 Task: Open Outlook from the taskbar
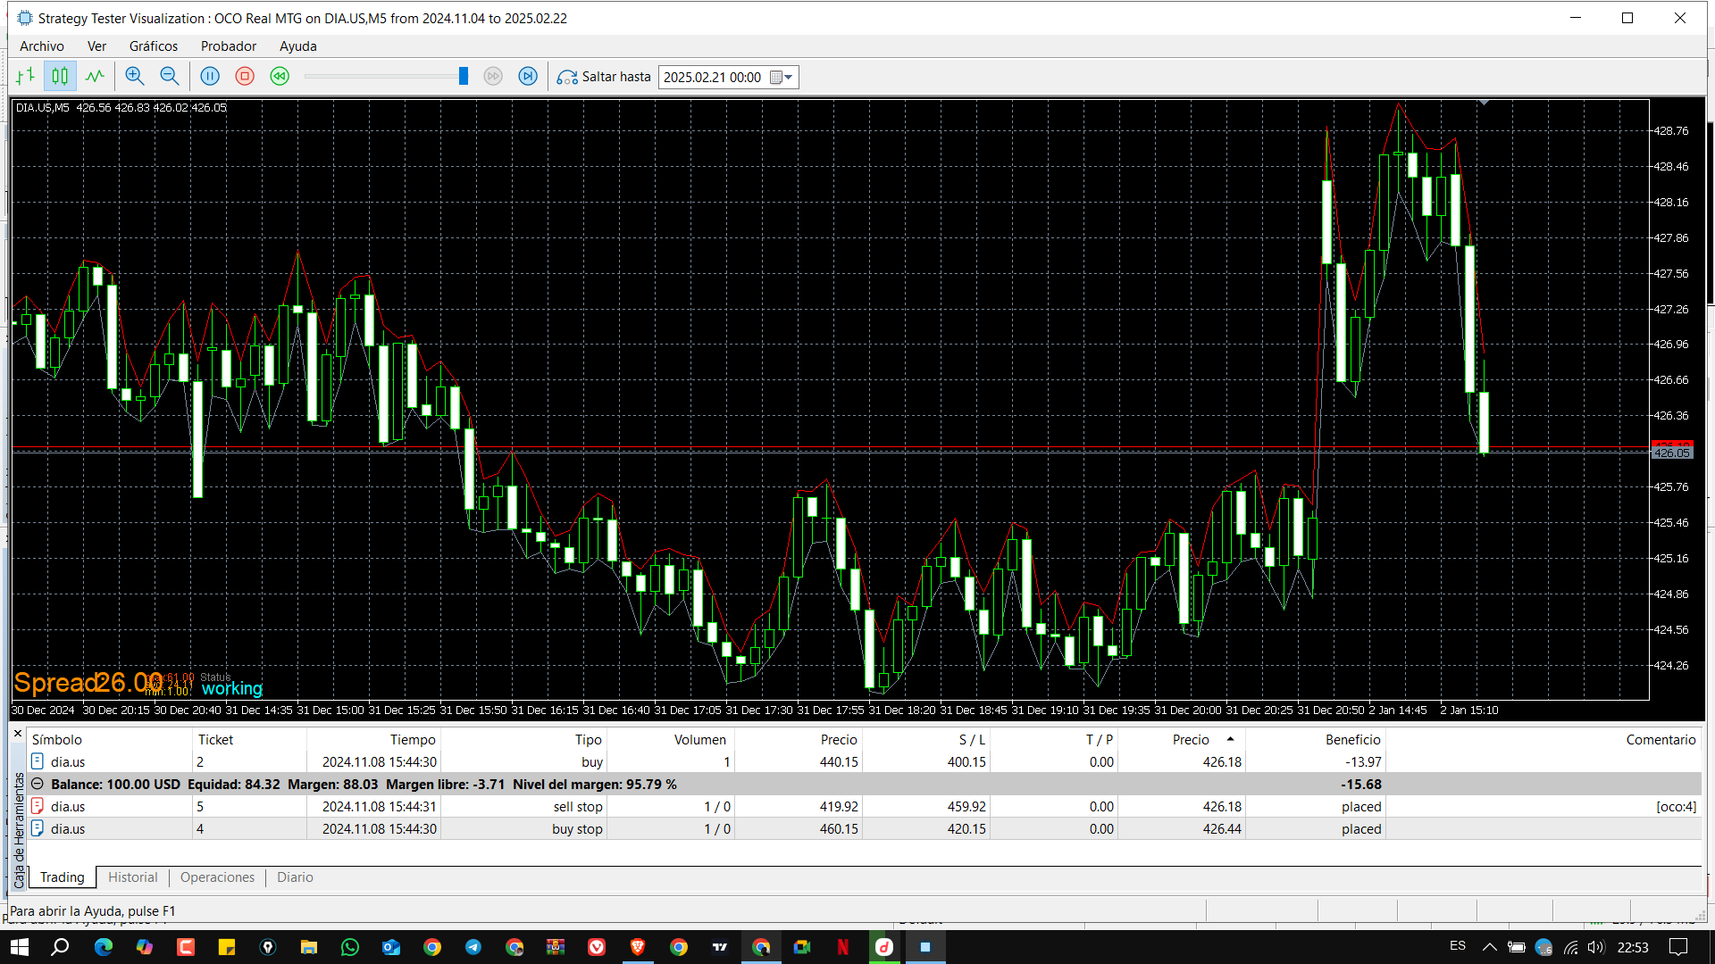pyautogui.click(x=391, y=947)
